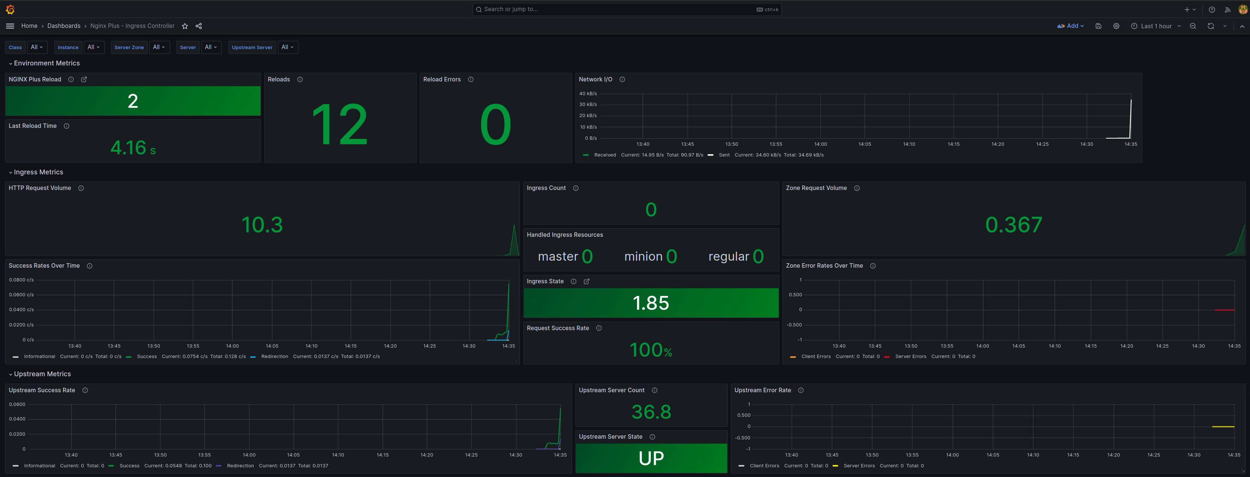1250x477 pixels.
Task: Collapse the top toolbar with chevron-up
Action: coord(1242,26)
